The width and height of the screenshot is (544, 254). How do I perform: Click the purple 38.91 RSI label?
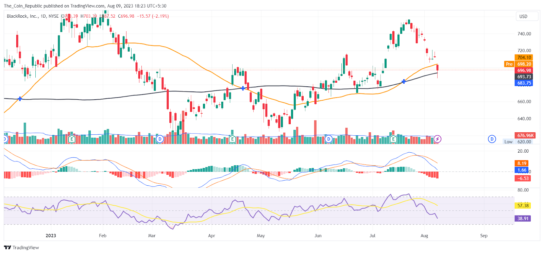point(523,218)
